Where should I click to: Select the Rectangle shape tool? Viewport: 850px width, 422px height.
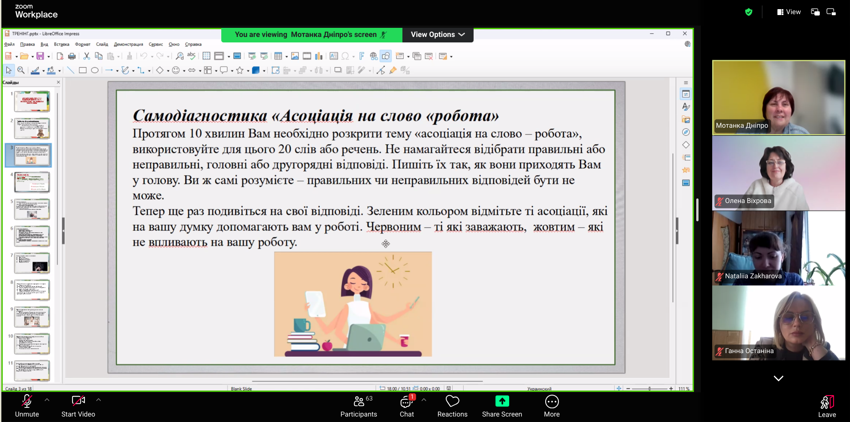tap(83, 70)
